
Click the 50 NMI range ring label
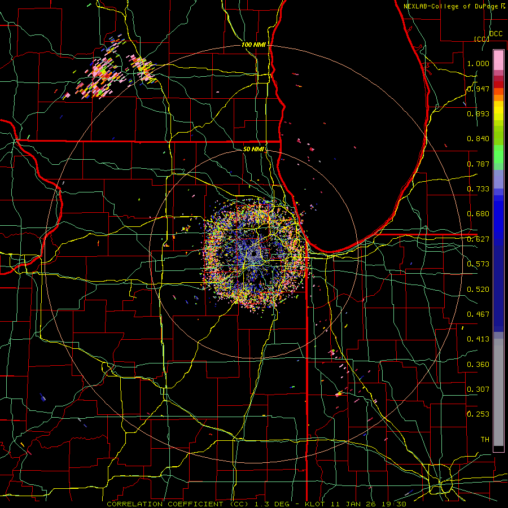tap(253, 150)
